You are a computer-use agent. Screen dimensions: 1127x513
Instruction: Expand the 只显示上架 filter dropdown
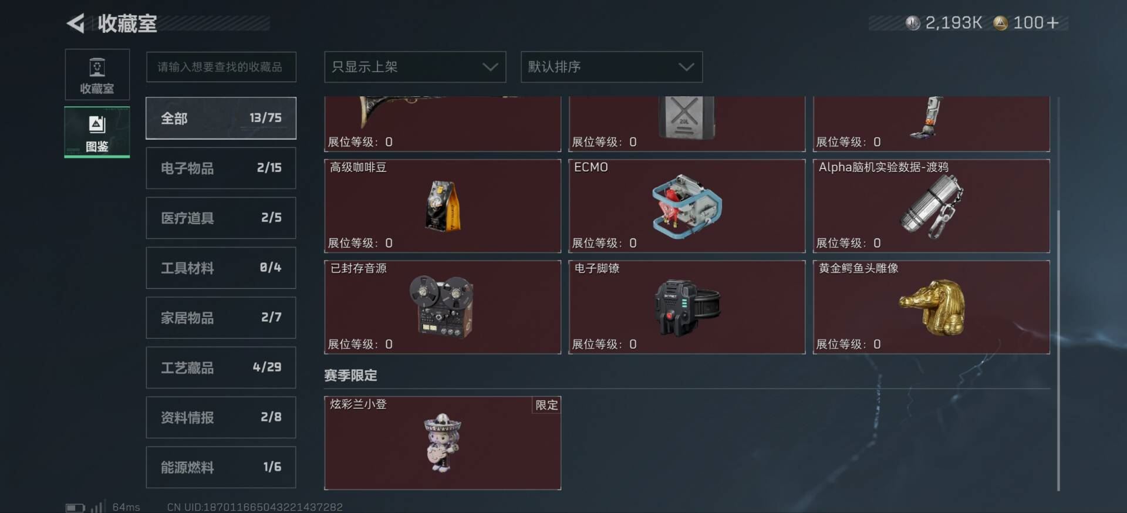click(x=415, y=67)
